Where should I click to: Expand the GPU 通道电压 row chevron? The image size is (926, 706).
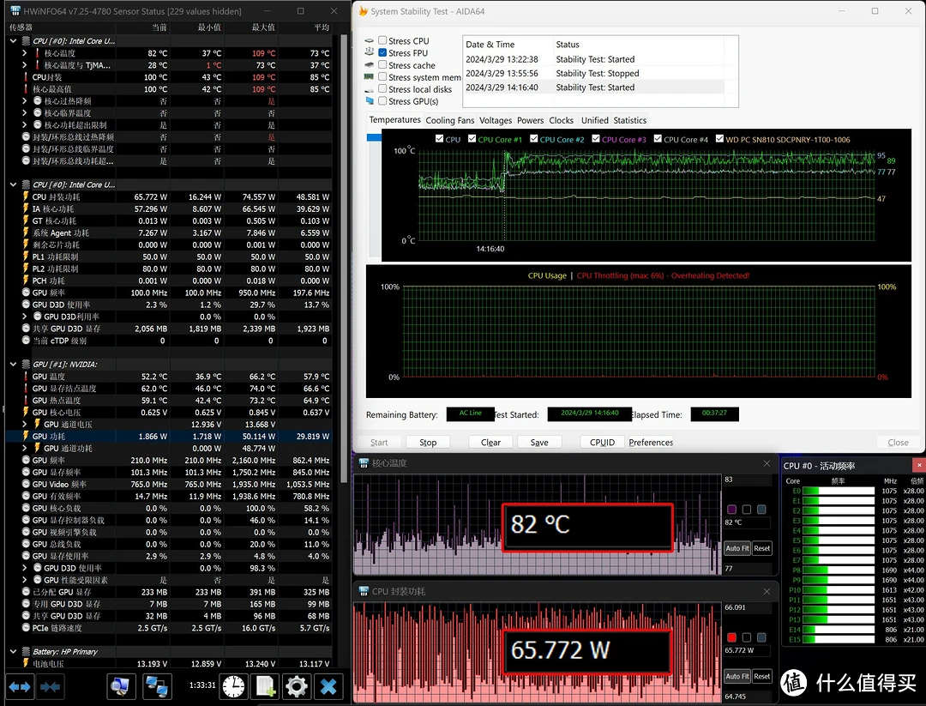[x=25, y=424]
